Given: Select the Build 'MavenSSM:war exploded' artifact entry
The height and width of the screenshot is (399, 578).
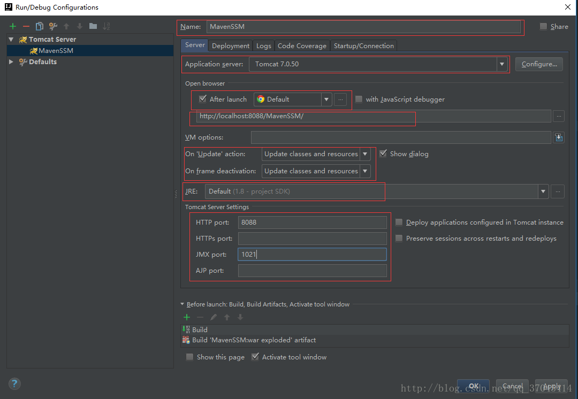Looking at the screenshot, I should click(375, 340).
